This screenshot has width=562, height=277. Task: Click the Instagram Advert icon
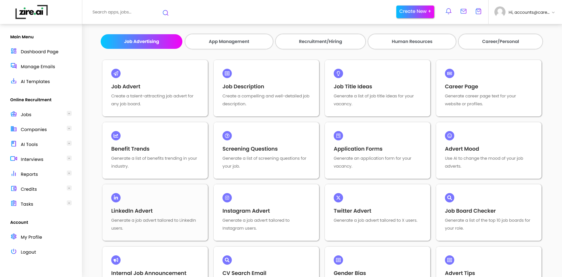tap(227, 198)
